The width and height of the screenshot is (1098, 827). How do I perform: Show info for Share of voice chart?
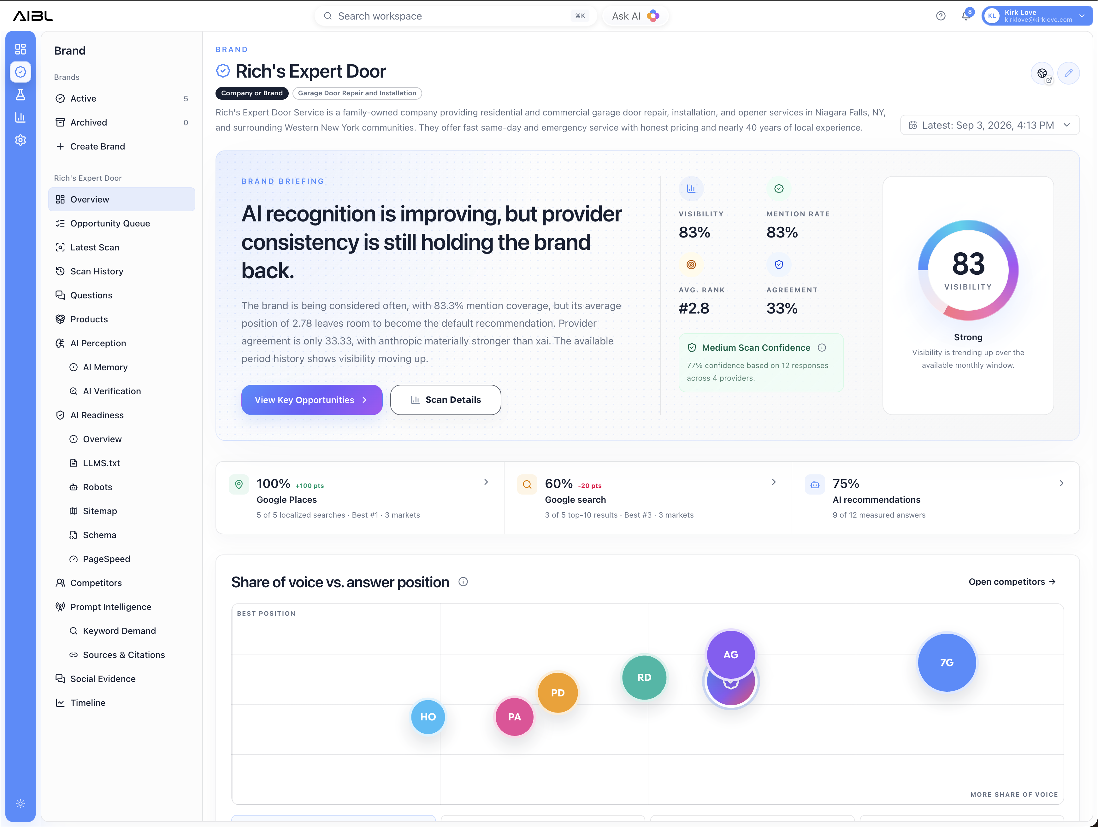pos(463,581)
